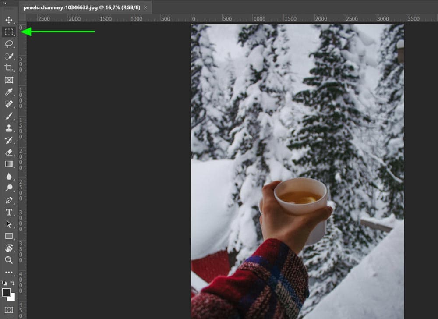
Task: Toggle Quick Mask mode
Action: click(9, 310)
